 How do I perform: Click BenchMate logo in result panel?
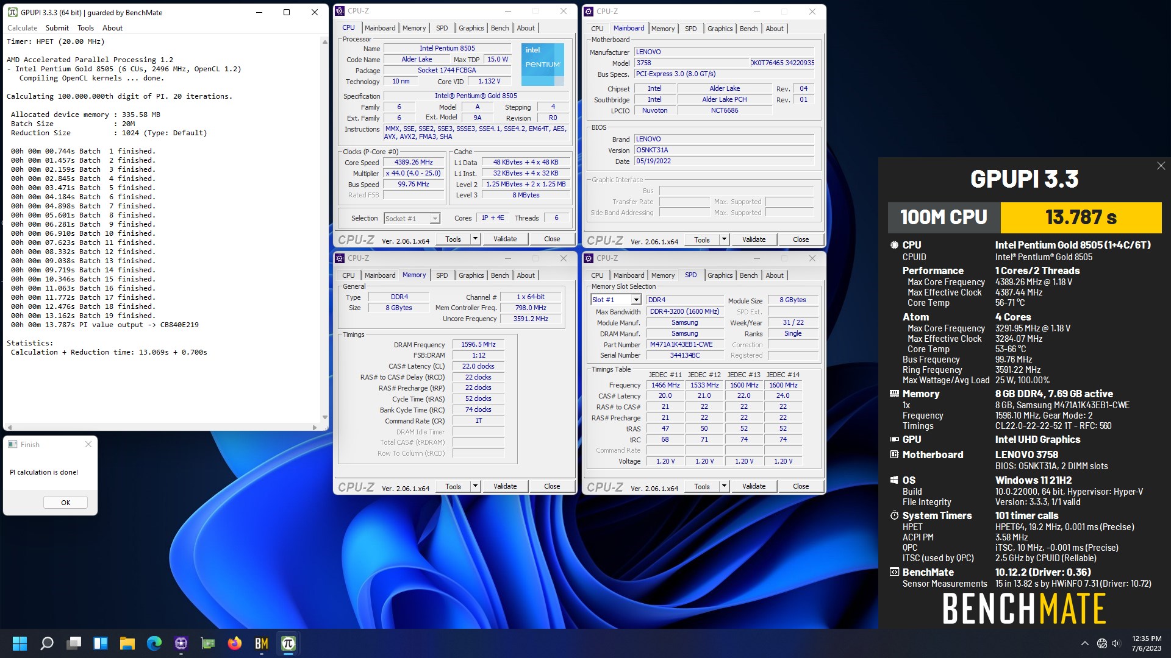pos(1024,608)
